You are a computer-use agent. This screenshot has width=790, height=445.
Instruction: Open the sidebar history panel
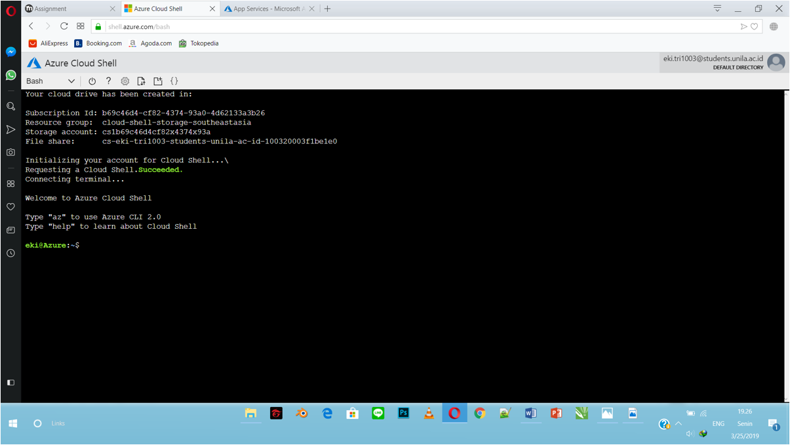(x=10, y=253)
